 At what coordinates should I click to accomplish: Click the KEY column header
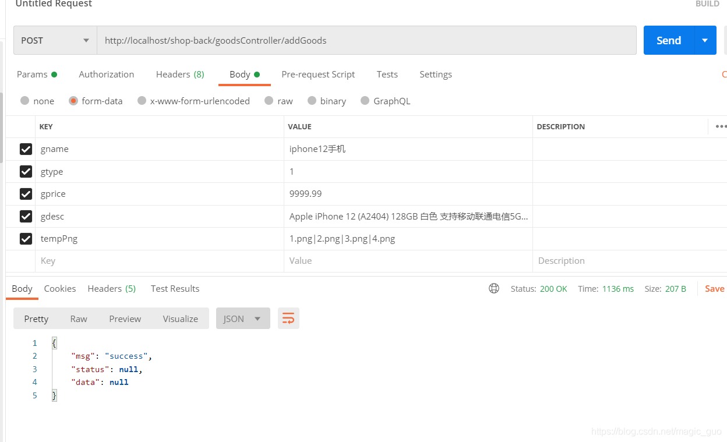[x=46, y=126]
